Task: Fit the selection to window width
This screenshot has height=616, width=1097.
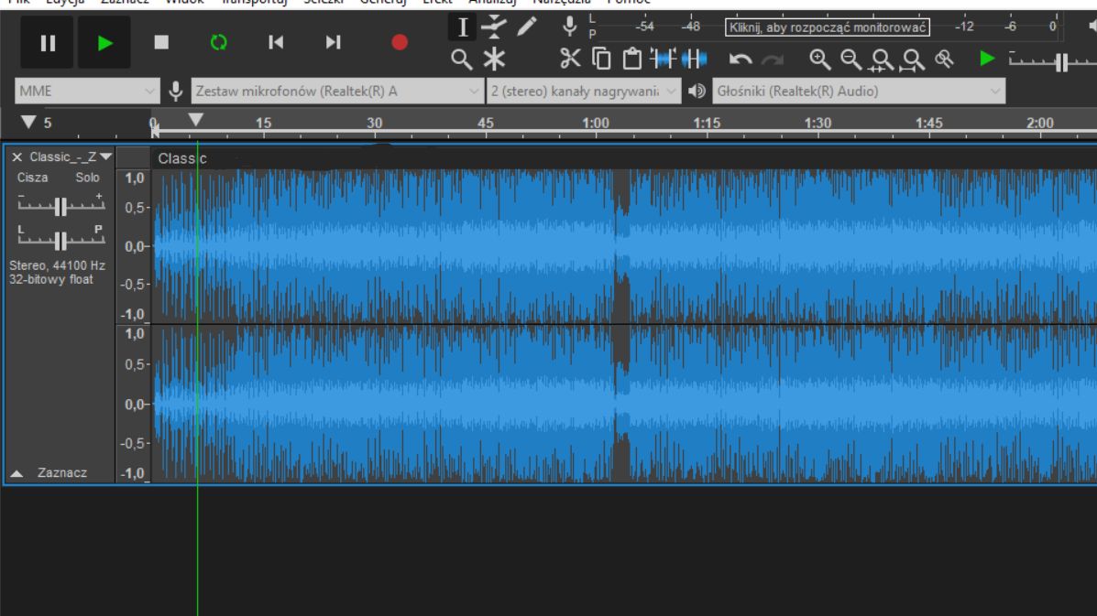Action: click(x=882, y=60)
